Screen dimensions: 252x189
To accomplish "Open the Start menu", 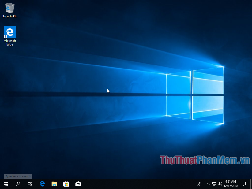I will tap(6, 184).
